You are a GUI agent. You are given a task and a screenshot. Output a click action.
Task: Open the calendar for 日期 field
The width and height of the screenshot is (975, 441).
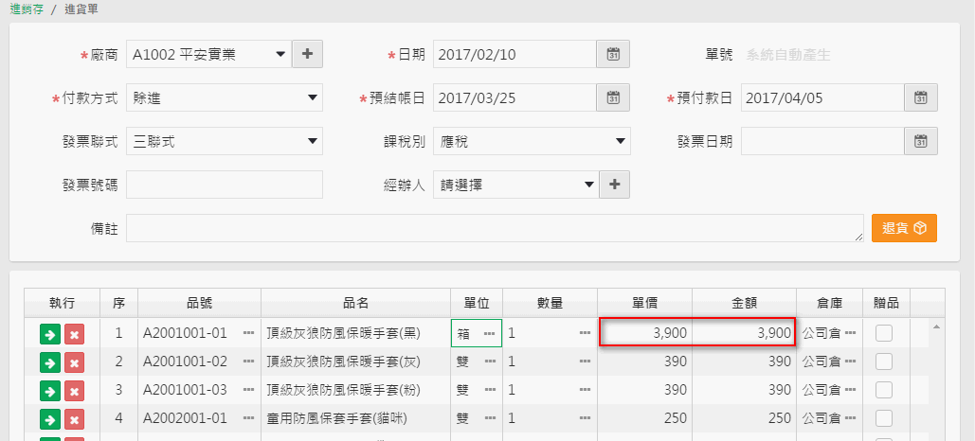(x=613, y=54)
